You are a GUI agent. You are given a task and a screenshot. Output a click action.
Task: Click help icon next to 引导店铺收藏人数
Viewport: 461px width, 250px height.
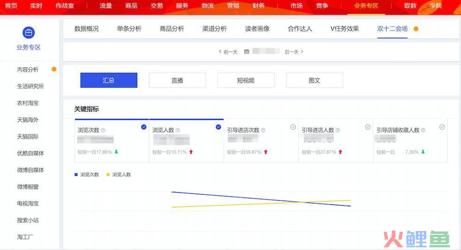[x=423, y=130]
